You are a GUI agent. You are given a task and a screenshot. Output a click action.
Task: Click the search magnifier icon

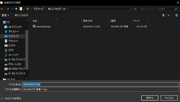(175, 9)
